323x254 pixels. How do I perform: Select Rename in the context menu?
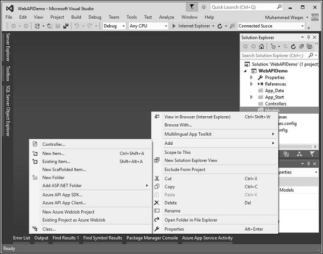click(172, 211)
